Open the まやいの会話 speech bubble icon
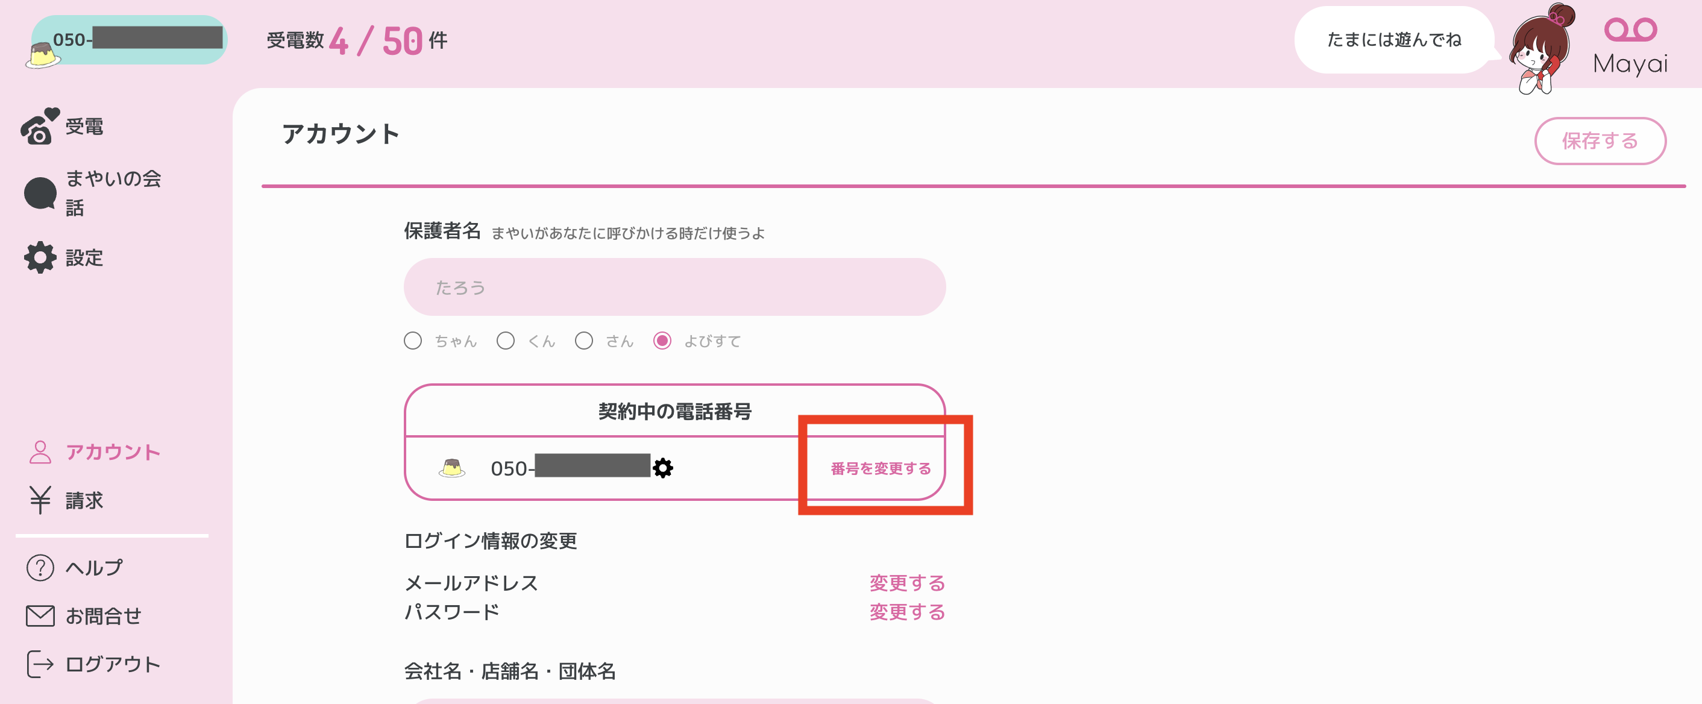This screenshot has height=704, width=1702. [40, 193]
